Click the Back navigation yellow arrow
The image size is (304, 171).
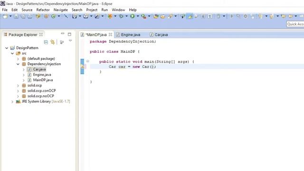point(290,17)
